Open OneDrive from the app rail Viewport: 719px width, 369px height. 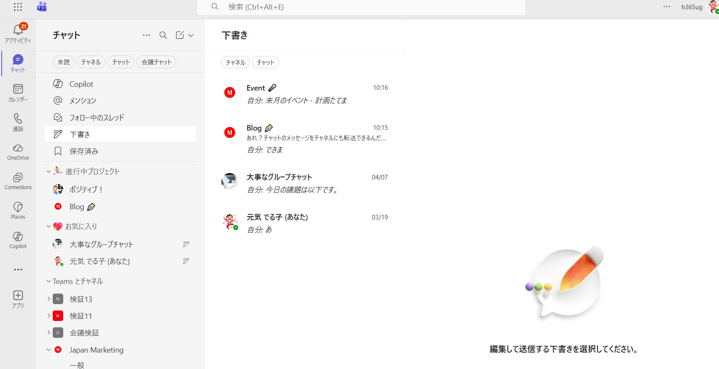[x=18, y=148]
